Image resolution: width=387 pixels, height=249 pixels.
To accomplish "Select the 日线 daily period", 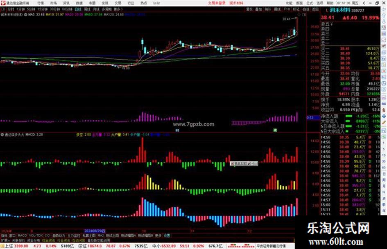I will coord(78,9).
